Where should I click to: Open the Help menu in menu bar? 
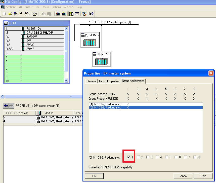click(79, 7)
